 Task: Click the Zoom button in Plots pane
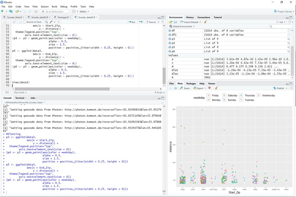(185, 88)
